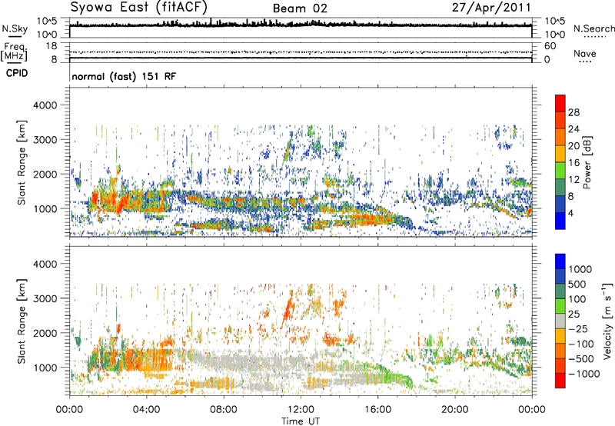The image size is (615, 426).
Task: Click the "-25" Velocity colorbar label
Action: 578,328
